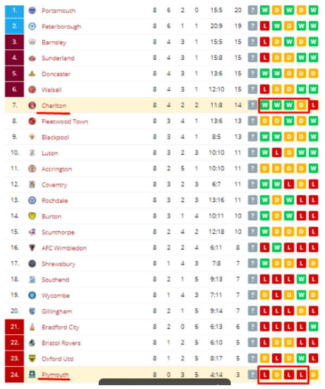
Task: Click the Peterborough club crest icon
Action: [32, 26]
